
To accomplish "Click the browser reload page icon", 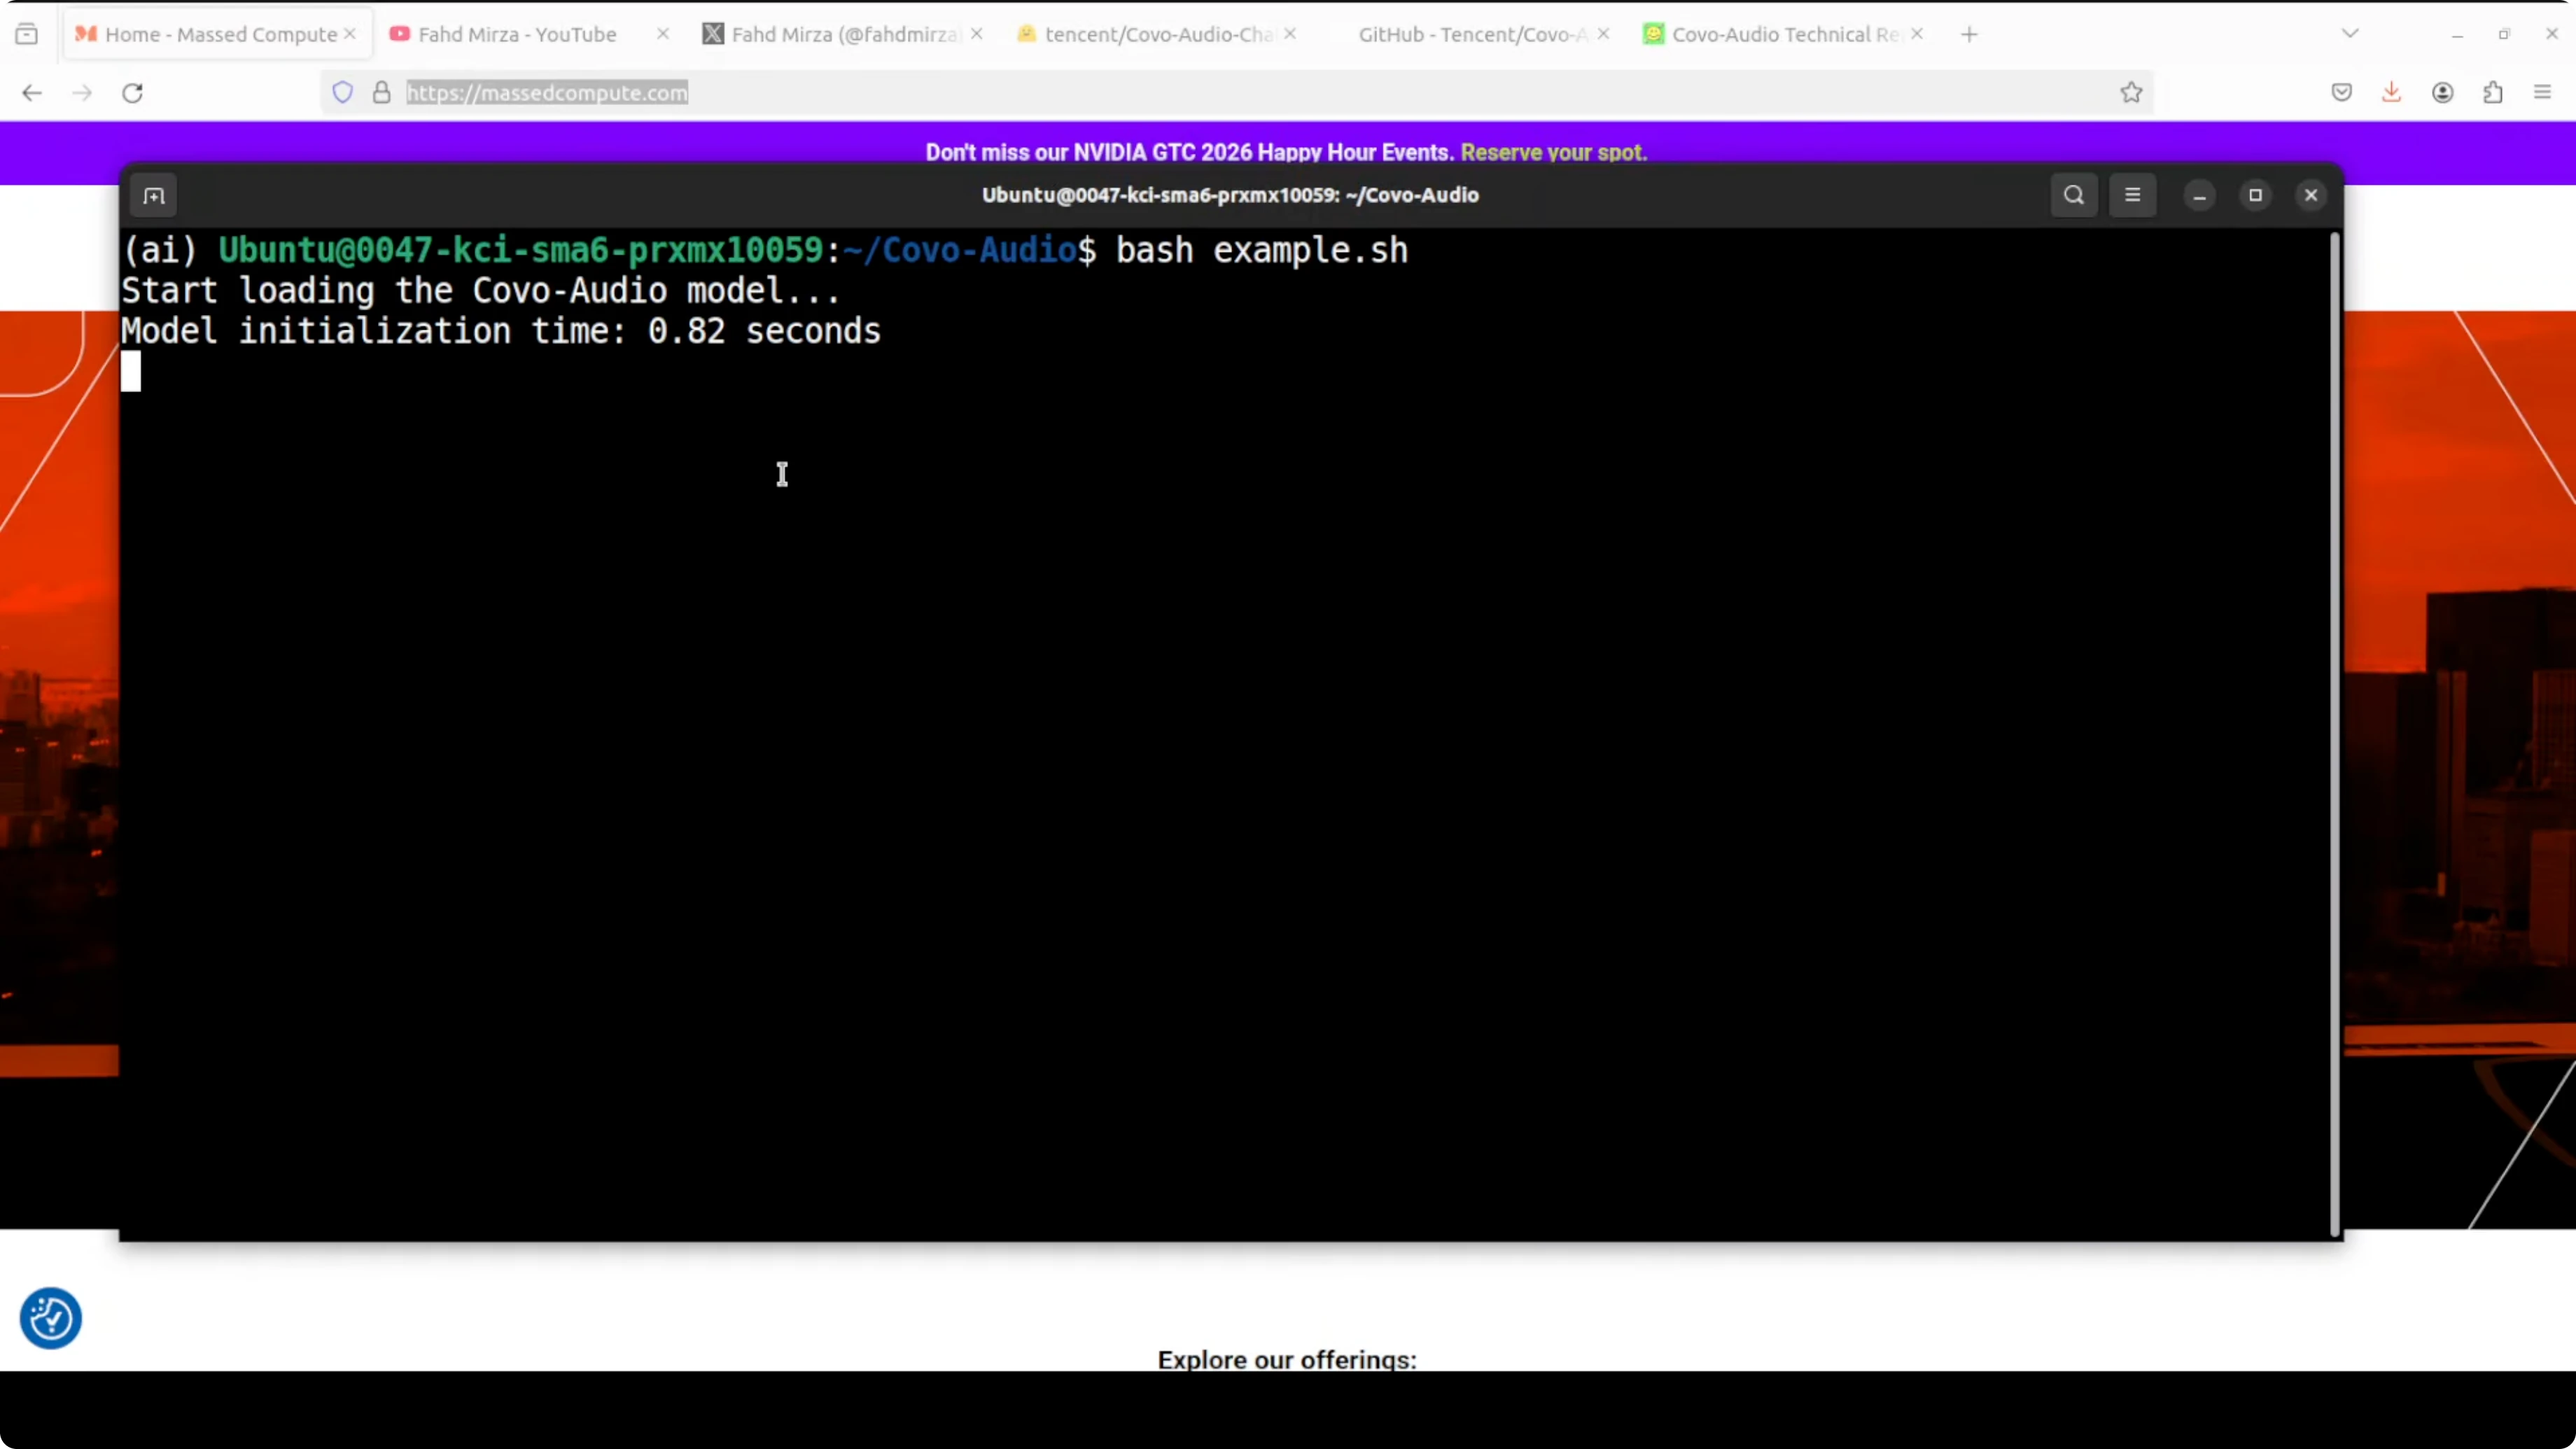I will pyautogui.click(x=132, y=93).
